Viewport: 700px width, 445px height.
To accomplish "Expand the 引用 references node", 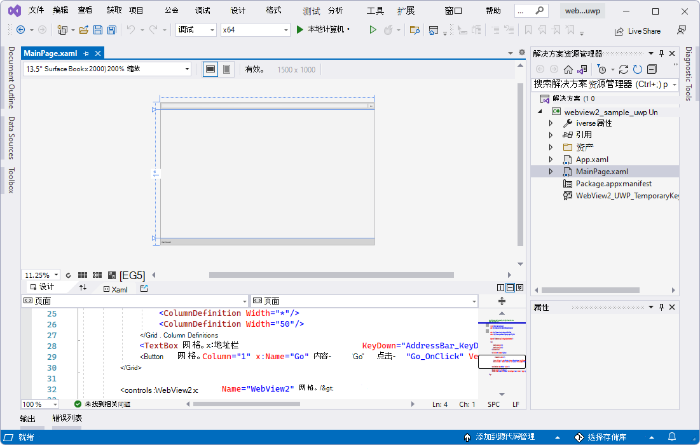I will (551, 135).
